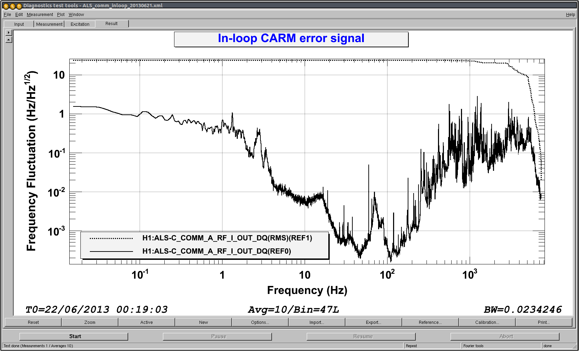Click the Reset button
The height and width of the screenshot is (351, 579).
pyautogui.click(x=33, y=322)
